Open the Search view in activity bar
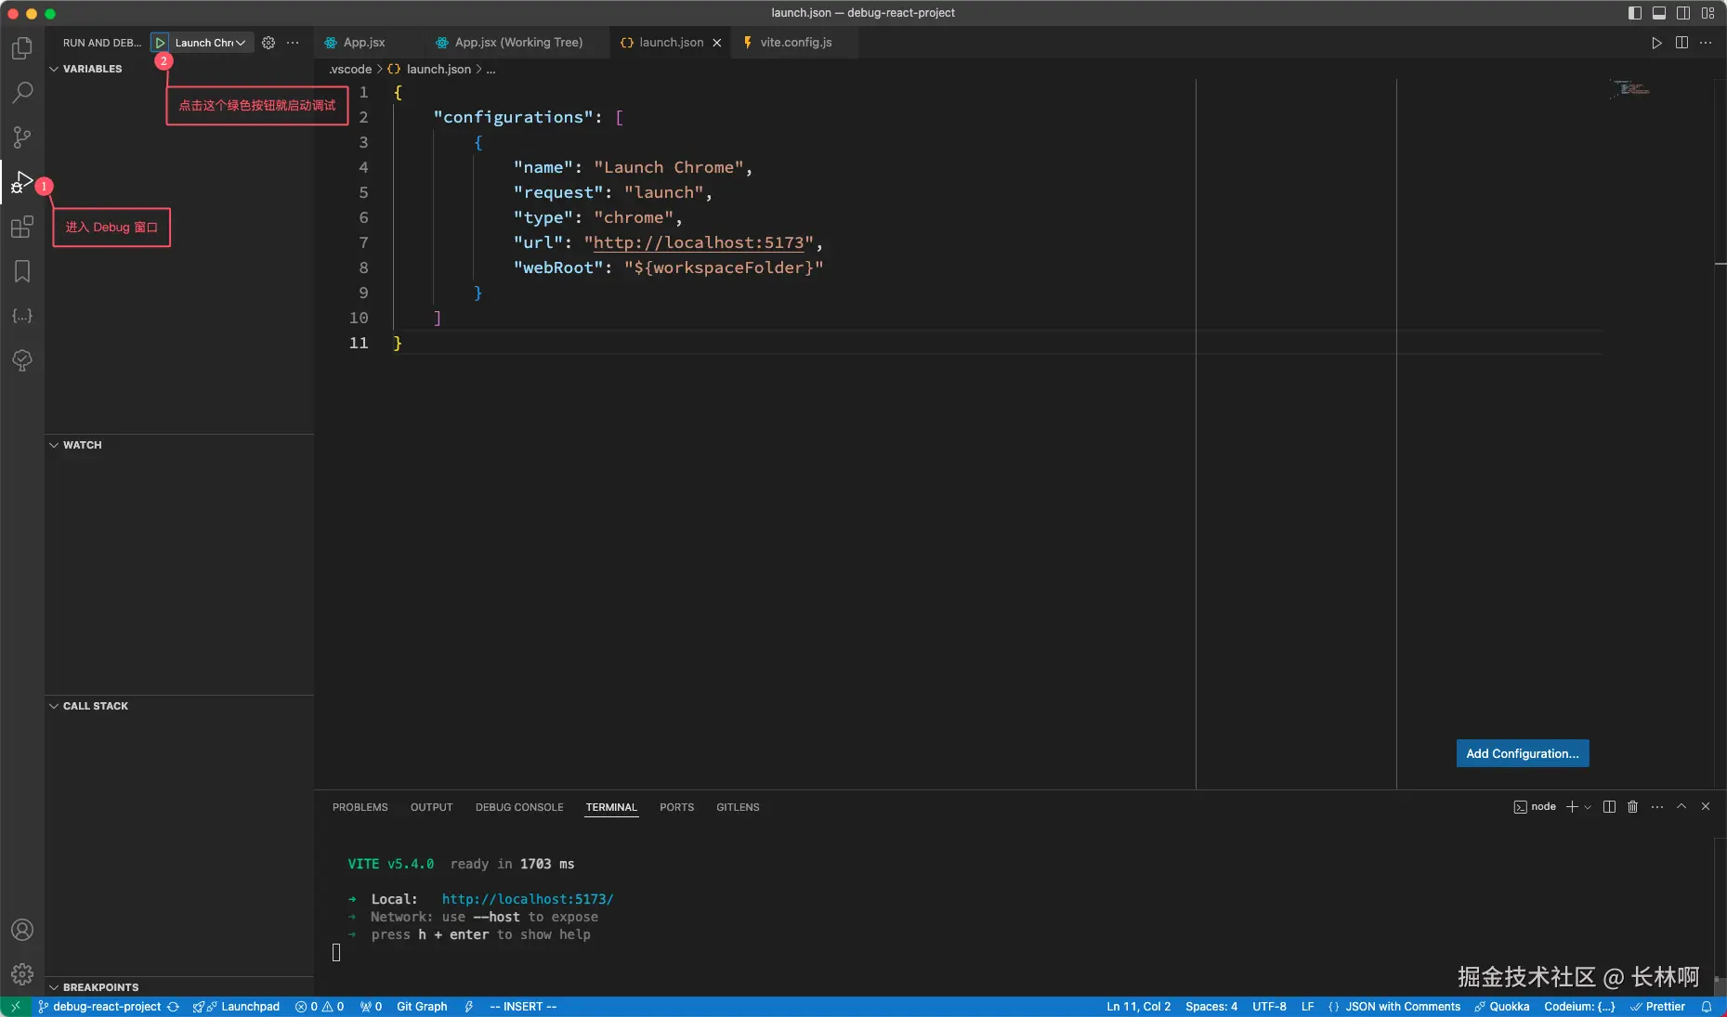This screenshot has height=1017, width=1727. tap(22, 93)
